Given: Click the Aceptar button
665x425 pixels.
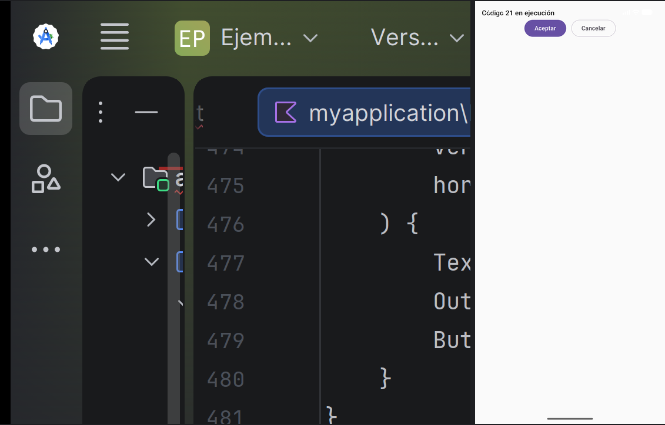Looking at the screenshot, I should [x=545, y=28].
